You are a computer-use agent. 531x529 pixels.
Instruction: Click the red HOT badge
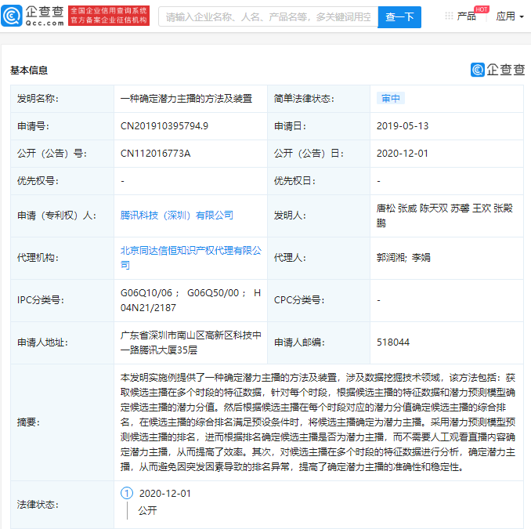click(481, 9)
